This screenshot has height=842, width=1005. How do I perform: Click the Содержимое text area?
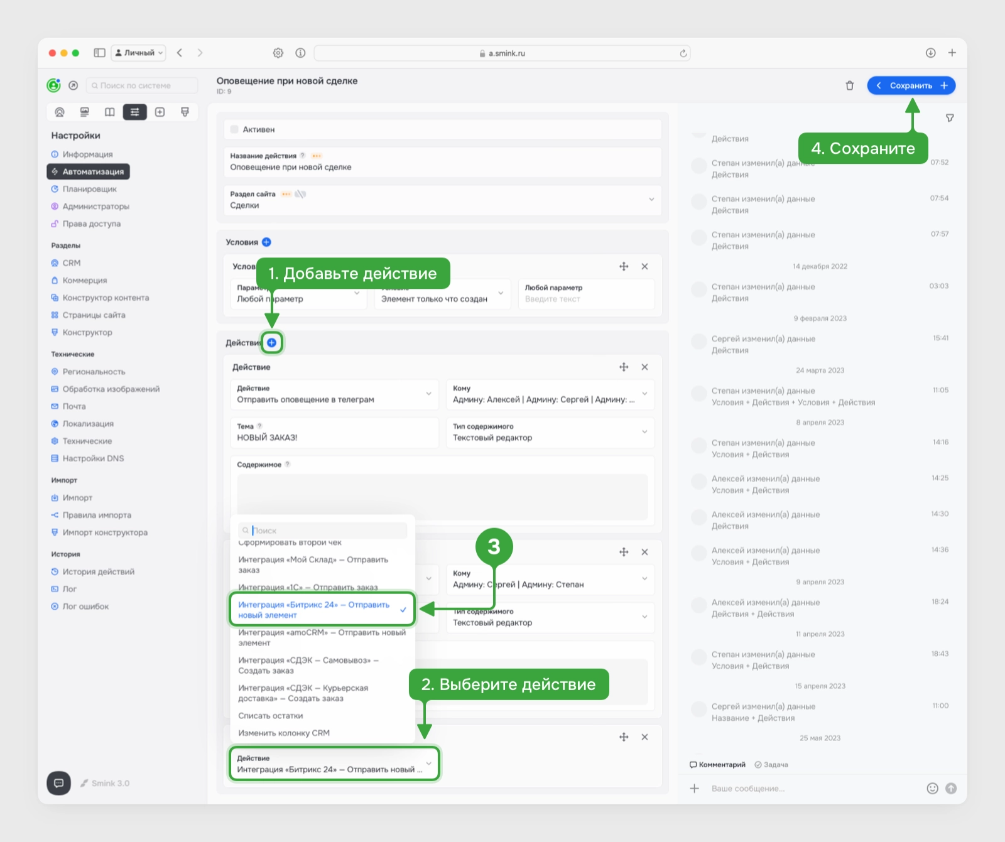(x=443, y=496)
